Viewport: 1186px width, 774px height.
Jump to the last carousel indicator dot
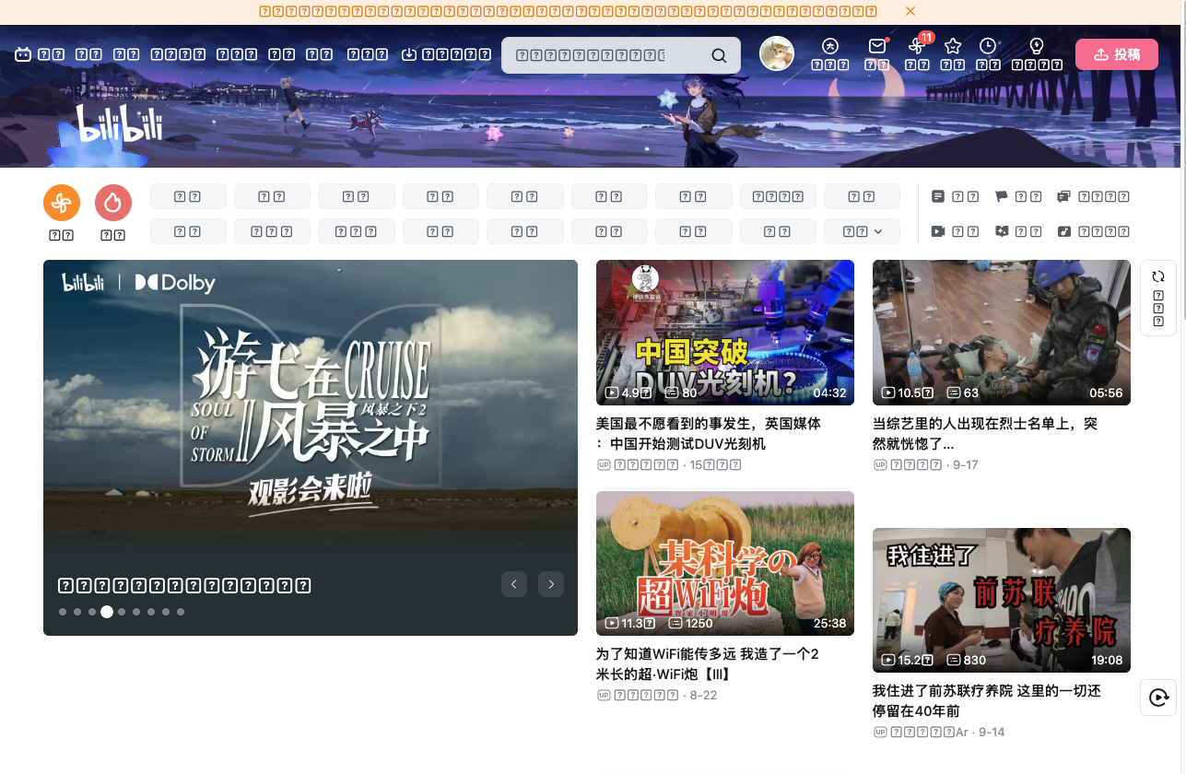coord(181,612)
